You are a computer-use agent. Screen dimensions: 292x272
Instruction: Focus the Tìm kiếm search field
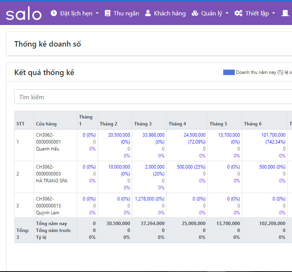[154, 97]
